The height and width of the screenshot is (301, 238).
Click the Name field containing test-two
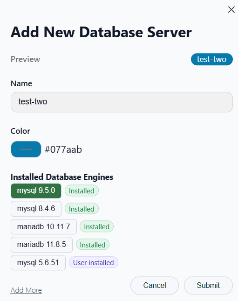pyautogui.click(x=122, y=102)
